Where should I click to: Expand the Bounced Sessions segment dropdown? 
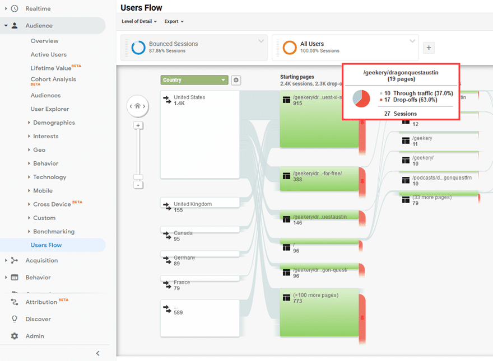click(x=261, y=41)
